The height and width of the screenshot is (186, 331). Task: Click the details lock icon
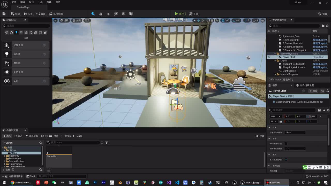328,91
